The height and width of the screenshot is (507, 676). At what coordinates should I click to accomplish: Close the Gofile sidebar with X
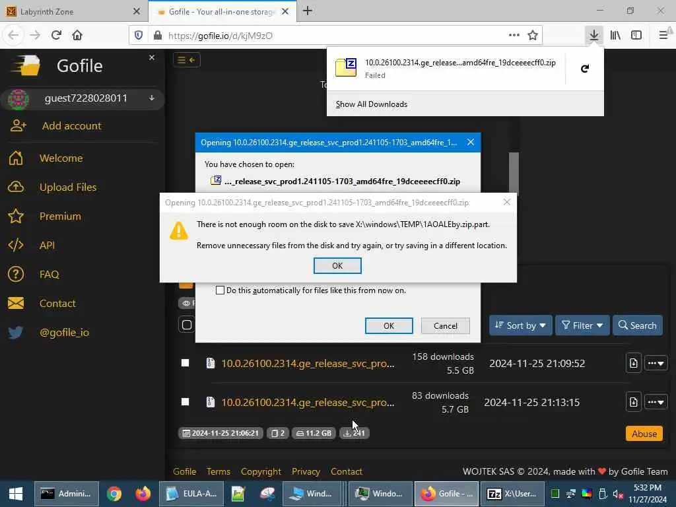pos(152,57)
